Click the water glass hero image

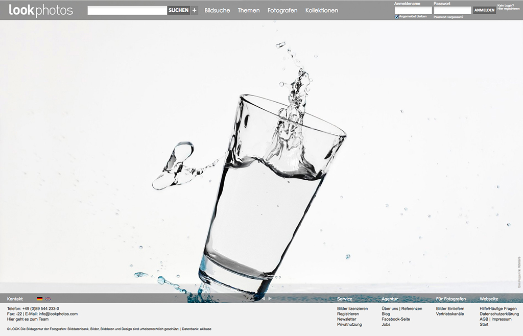point(261,157)
